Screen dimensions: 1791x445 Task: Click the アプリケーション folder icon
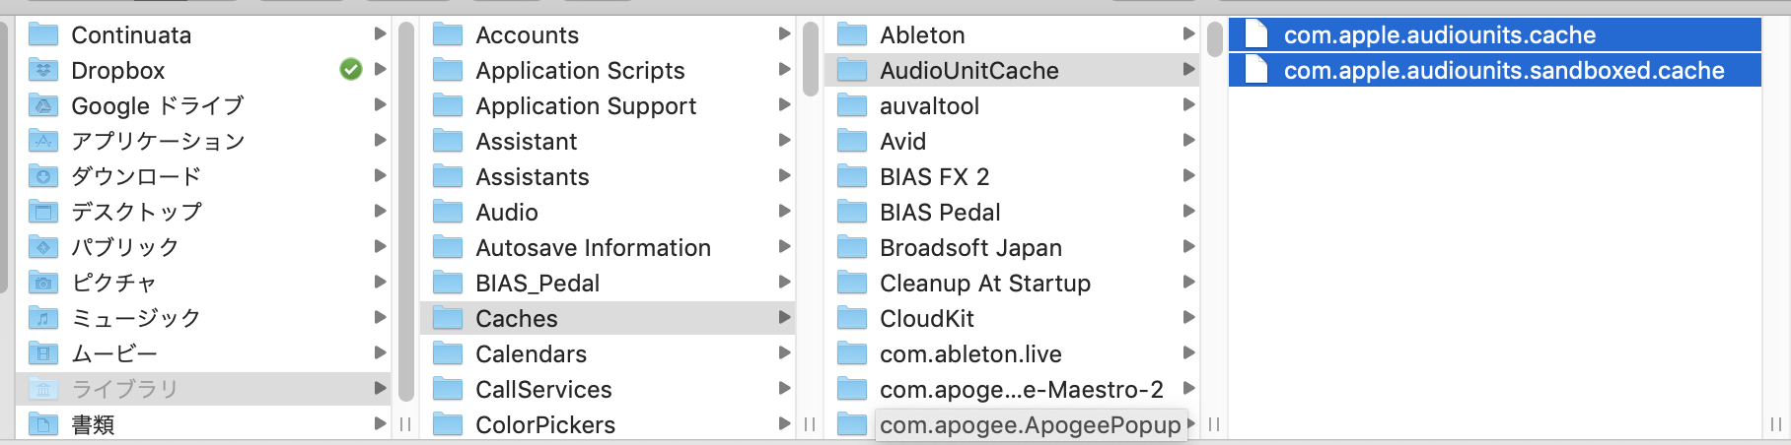tap(43, 141)
